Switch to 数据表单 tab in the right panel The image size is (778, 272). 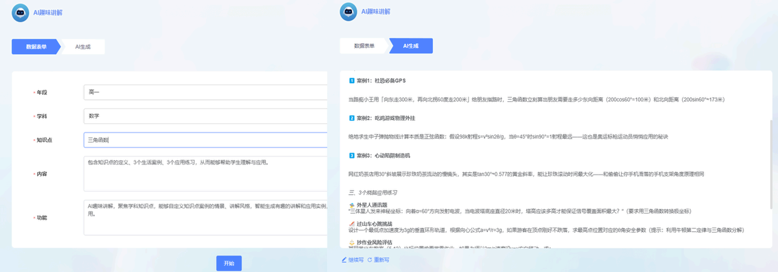pyautogui.click(x=364, y=46)
